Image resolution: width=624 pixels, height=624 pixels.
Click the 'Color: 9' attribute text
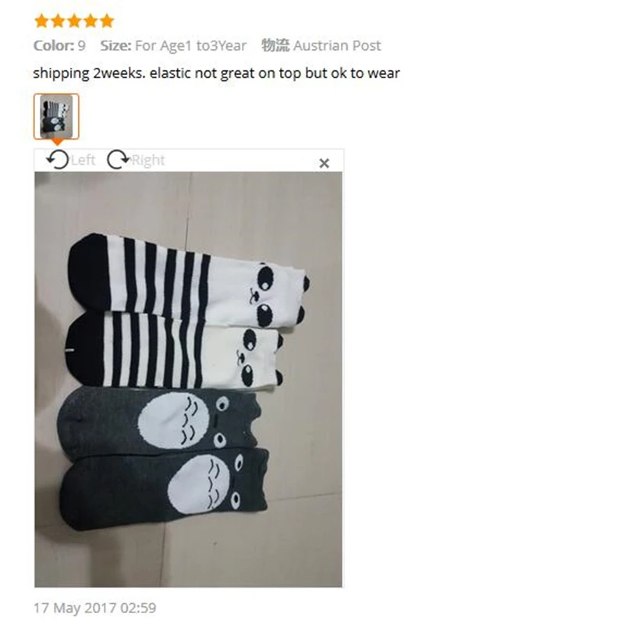(x=59, y=45)
